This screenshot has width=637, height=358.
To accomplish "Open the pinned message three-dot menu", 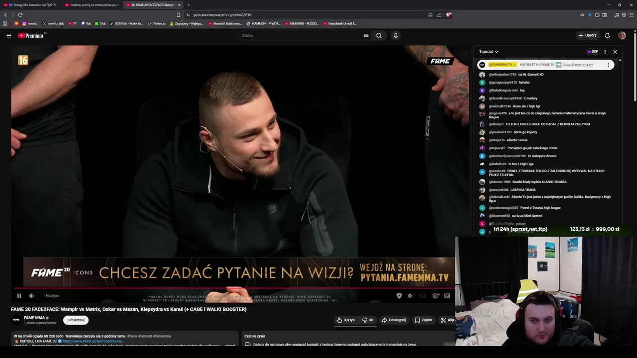I will coord(608,65).
